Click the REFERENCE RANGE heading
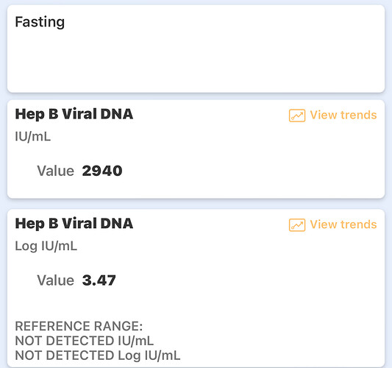 click(79, 326)
